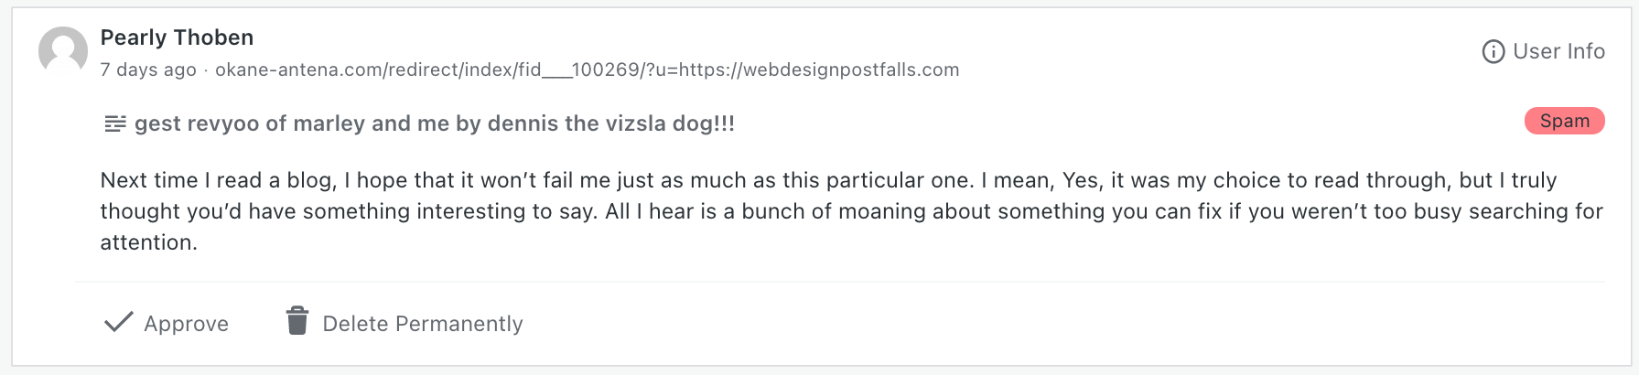Open the okane-antena.com redirect URL
Image resolution: width=1639 pixels, height=375 pixels.
tap(587, 70)
